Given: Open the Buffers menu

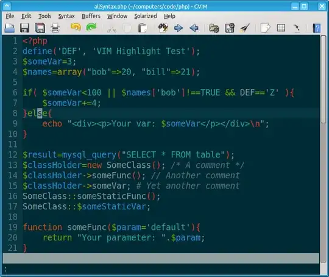Looking at the screenshot, I should point(91,16).
